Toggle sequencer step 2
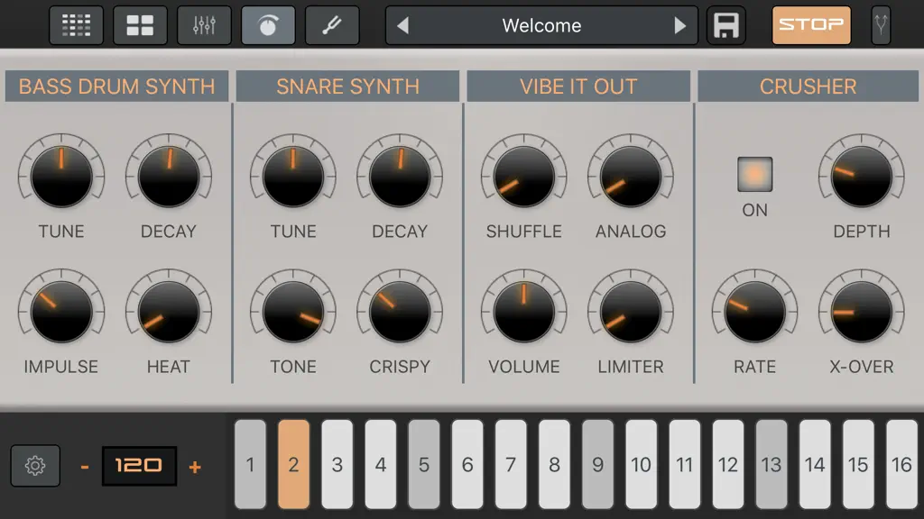 293,464
